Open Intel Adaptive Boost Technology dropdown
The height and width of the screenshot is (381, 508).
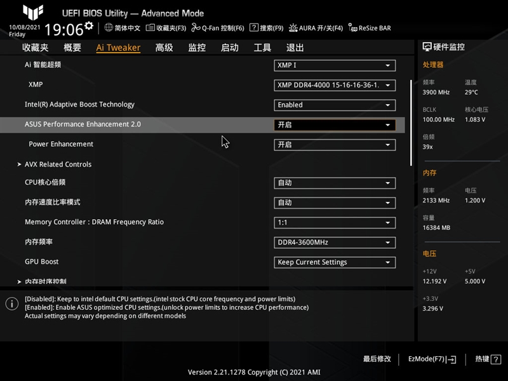tap(335, 105)
